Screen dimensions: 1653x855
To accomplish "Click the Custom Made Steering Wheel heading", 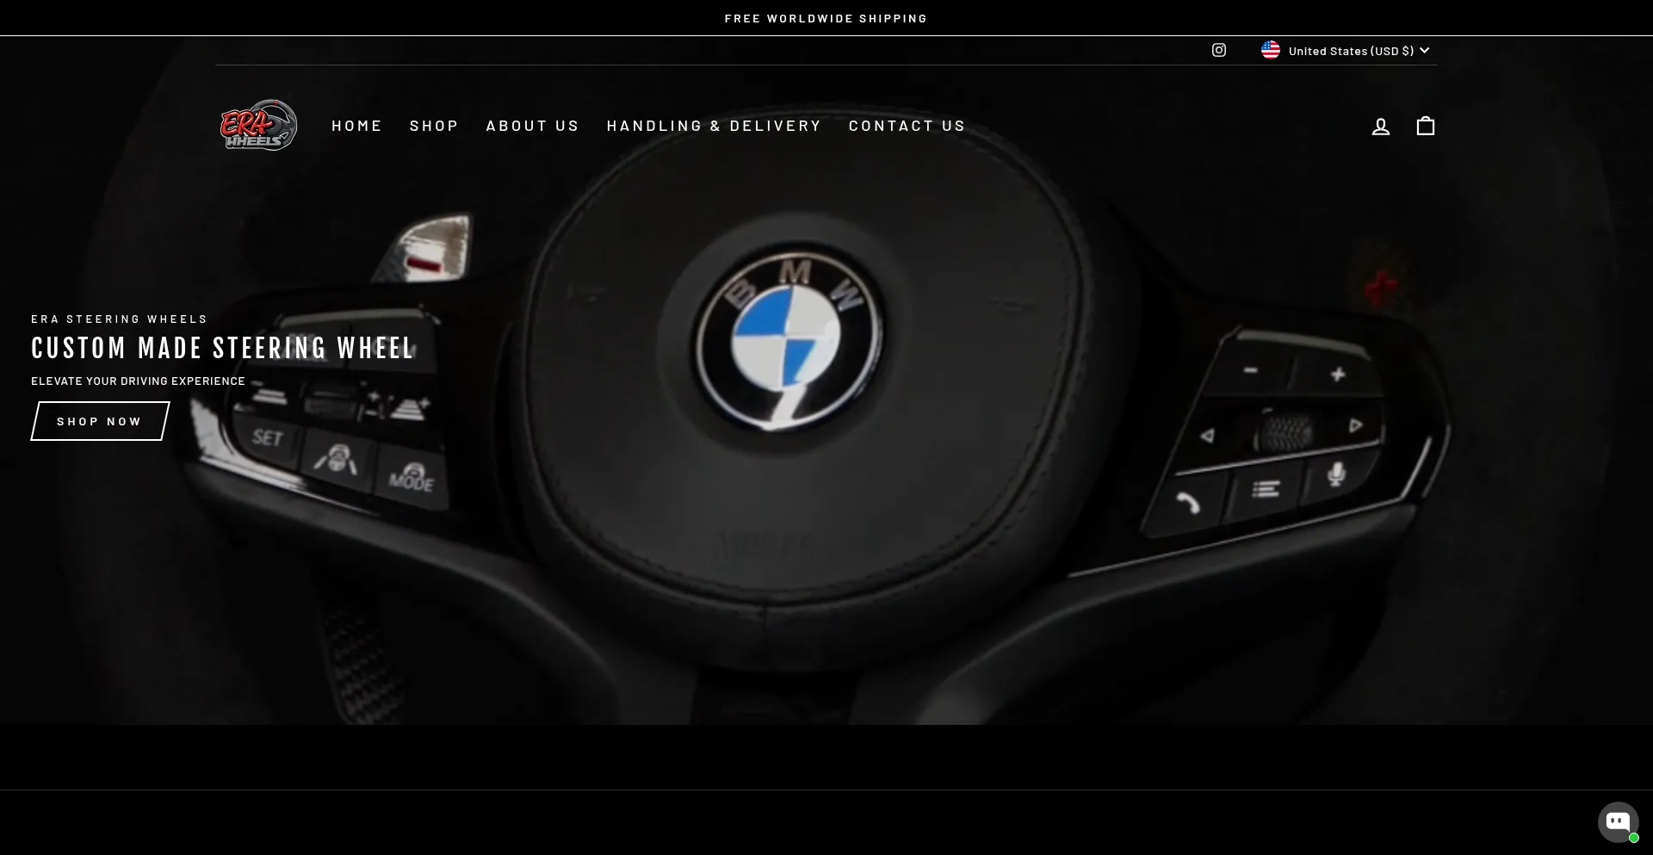I will point(223,349).
